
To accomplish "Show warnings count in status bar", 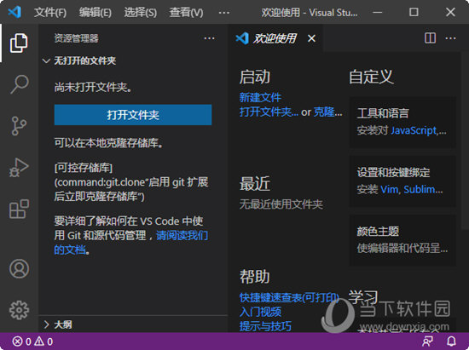I will pyautogui.click(x=43, y=341).
